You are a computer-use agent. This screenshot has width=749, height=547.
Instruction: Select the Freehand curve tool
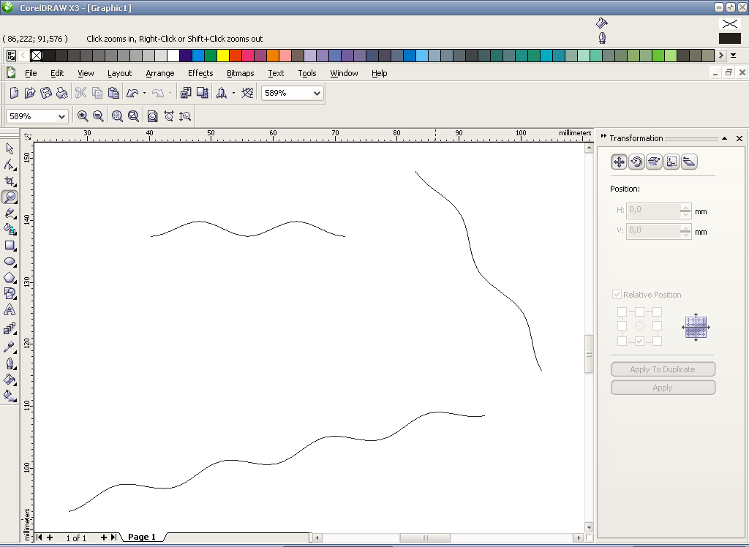click(x=10, y=213)
